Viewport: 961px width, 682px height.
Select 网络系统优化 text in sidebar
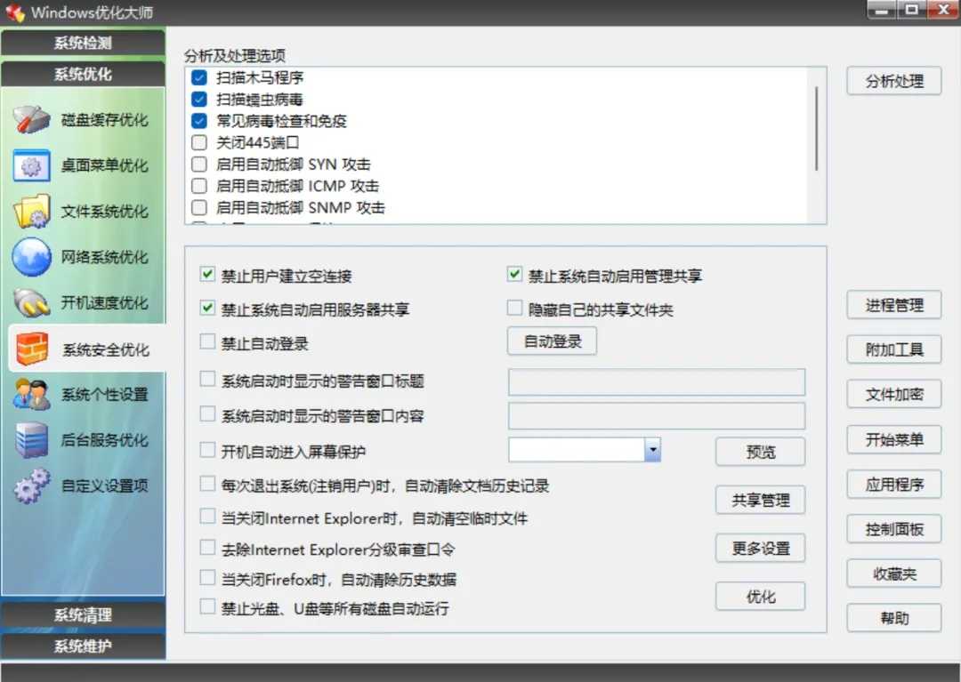(x=104, y=257)
